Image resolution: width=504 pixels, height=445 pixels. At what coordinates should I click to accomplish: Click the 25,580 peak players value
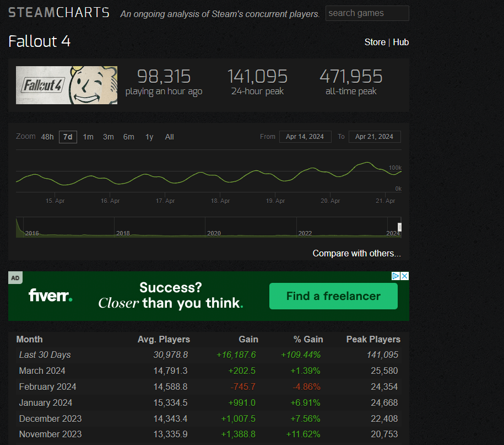point(384,371)
